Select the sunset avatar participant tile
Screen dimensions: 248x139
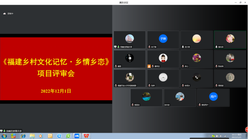tap(197, 40)
